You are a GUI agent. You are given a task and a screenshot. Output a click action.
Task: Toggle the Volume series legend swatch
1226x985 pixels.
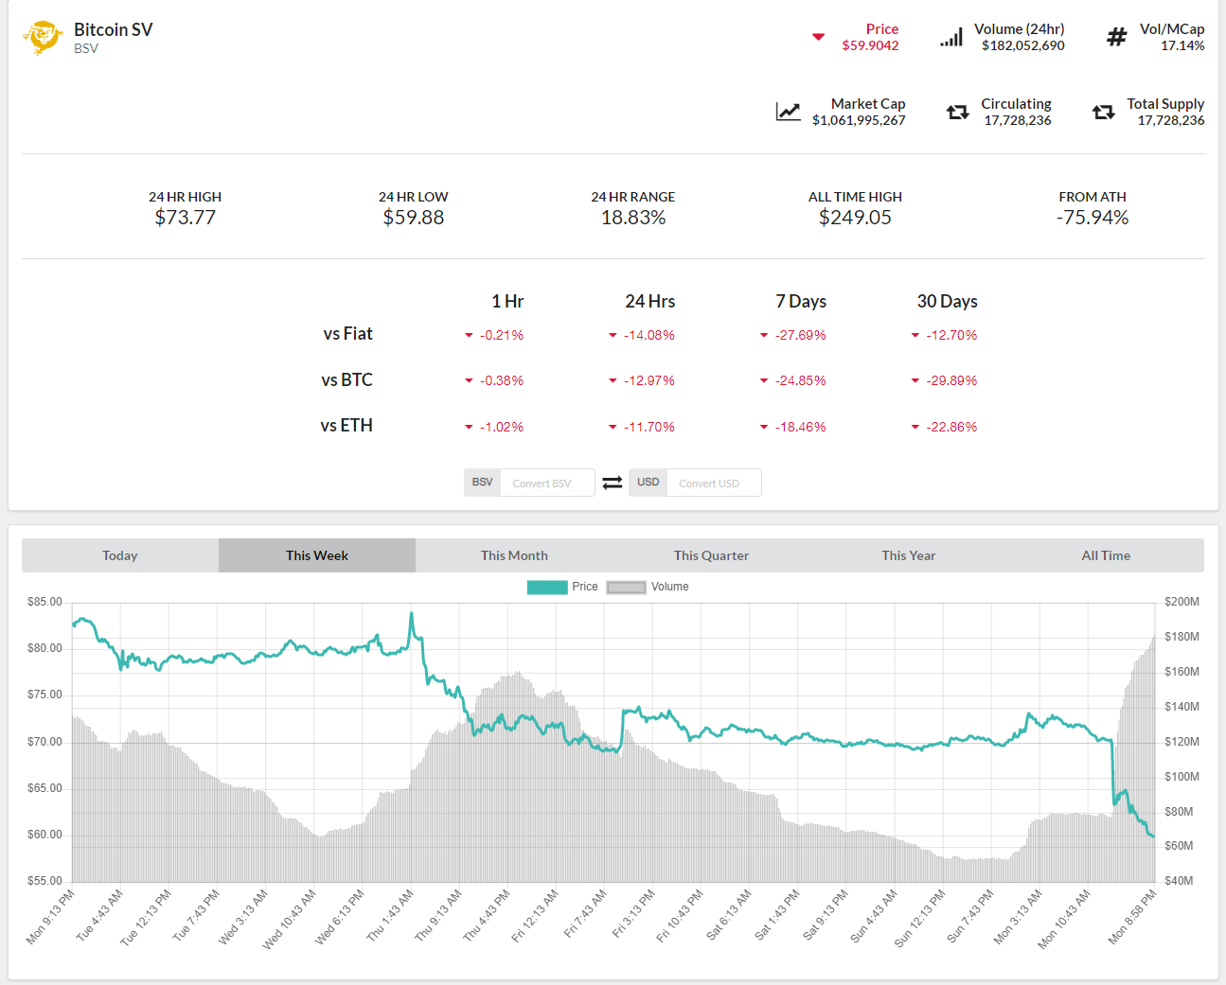coord(627,587)
